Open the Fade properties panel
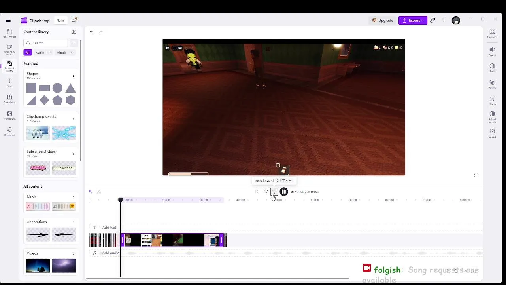 pyautogui.click(x=492, y=68)
